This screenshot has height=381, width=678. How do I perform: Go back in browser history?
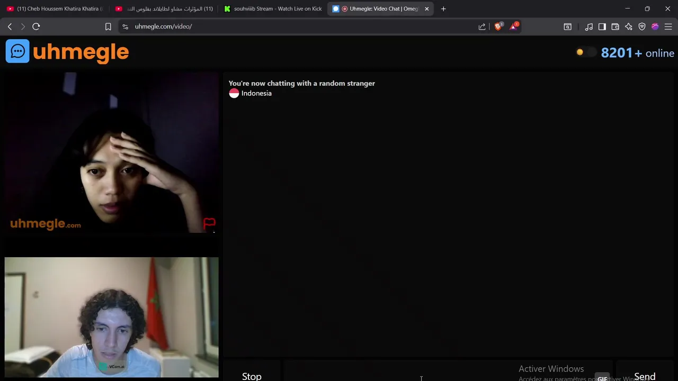(10, 26)
